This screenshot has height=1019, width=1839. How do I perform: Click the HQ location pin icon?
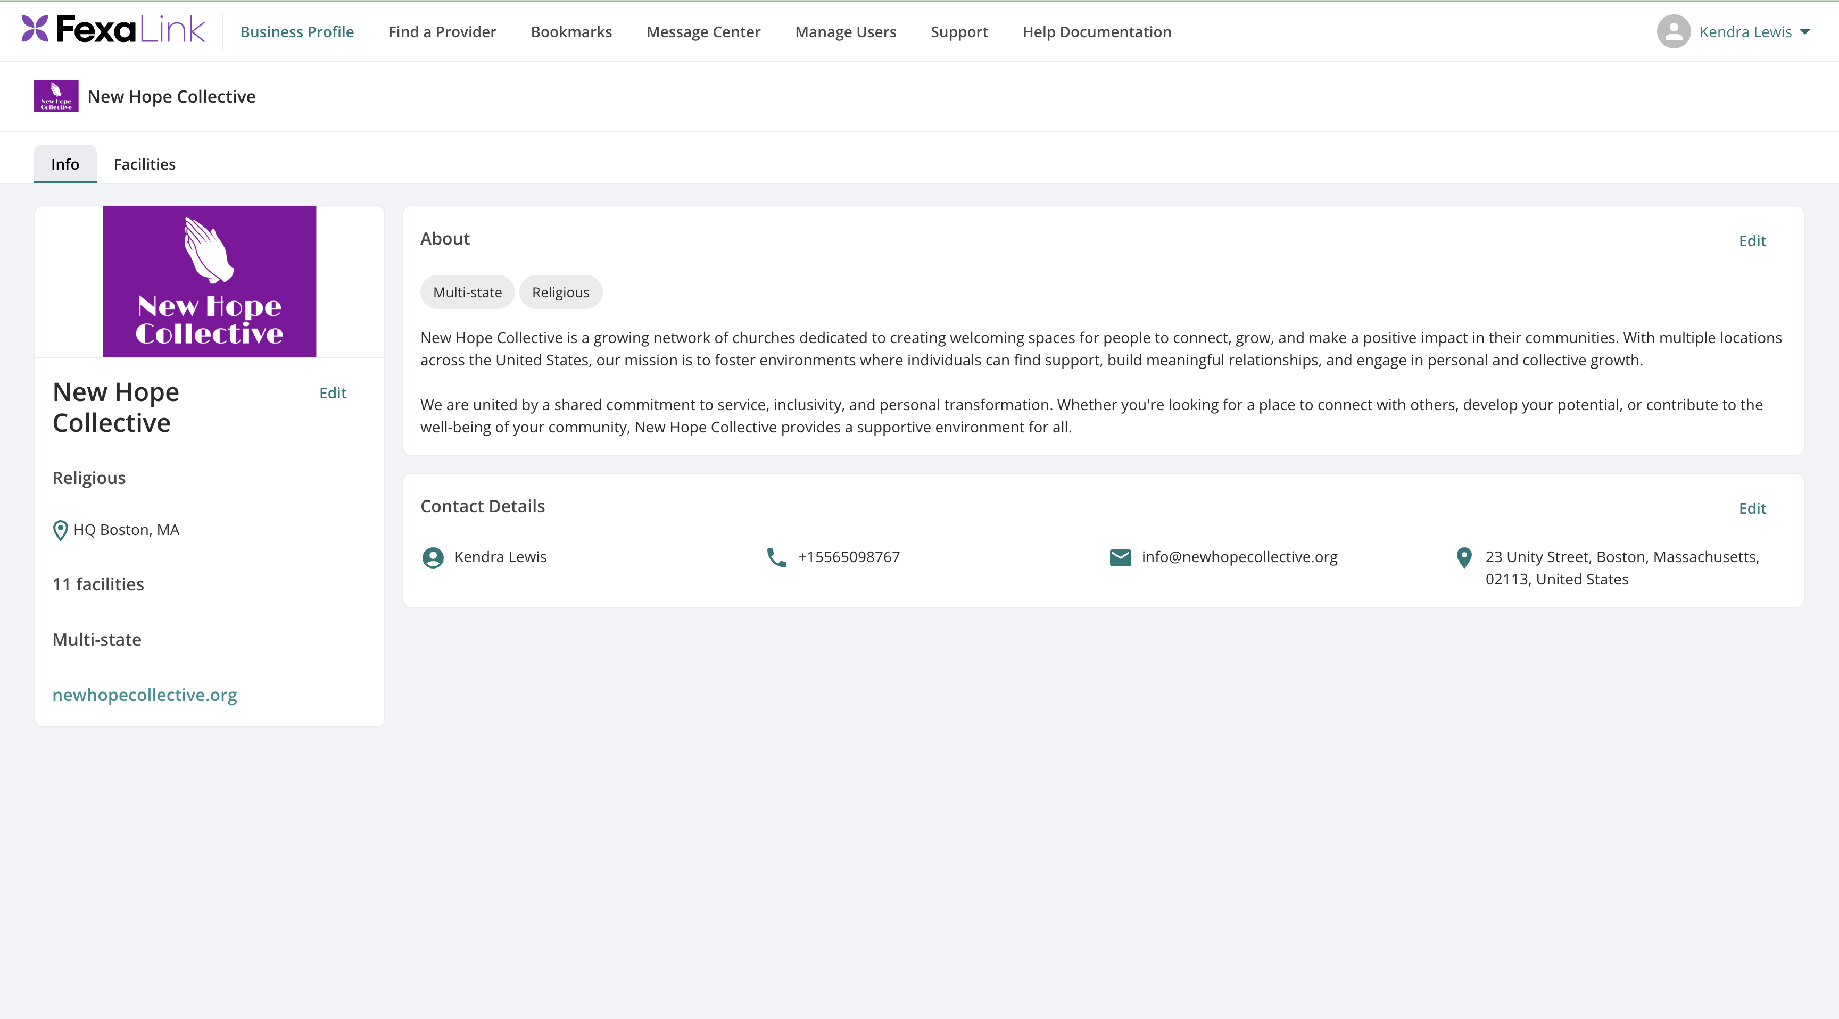click(61, 530)
